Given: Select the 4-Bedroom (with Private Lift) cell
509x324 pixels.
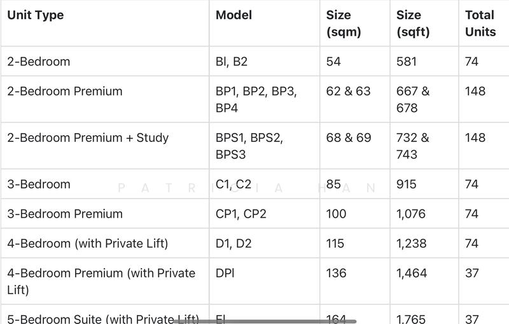Looking at the screenshot, I should (87, 243).
